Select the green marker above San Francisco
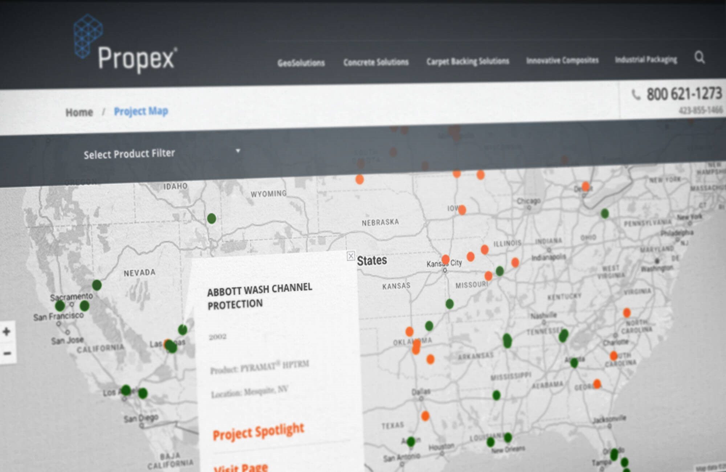 coord(60,306)
